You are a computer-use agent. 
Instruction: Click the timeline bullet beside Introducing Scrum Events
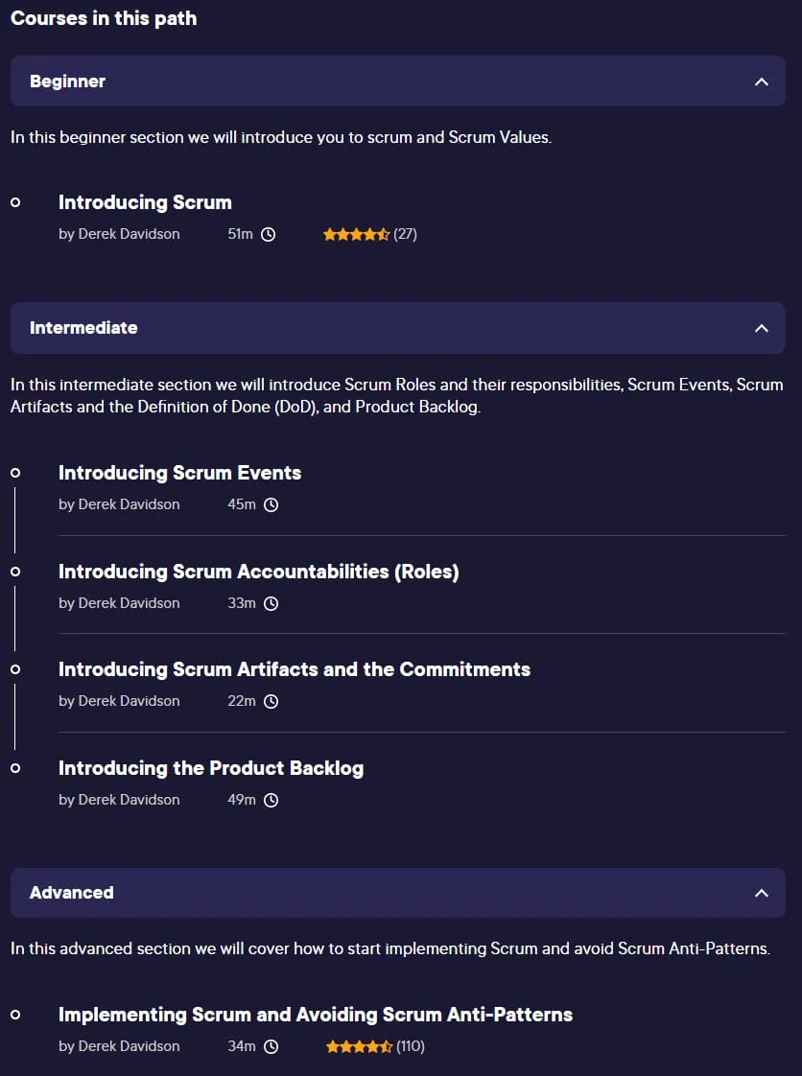tap(15, 473)
